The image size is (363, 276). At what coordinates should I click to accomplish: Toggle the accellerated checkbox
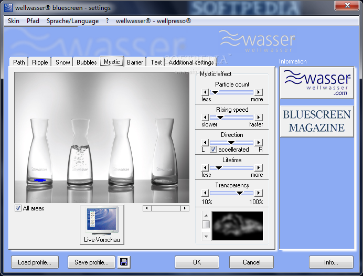[213, 150]
